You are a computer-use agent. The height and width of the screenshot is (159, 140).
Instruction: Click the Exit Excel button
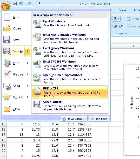tap(99, 119)
